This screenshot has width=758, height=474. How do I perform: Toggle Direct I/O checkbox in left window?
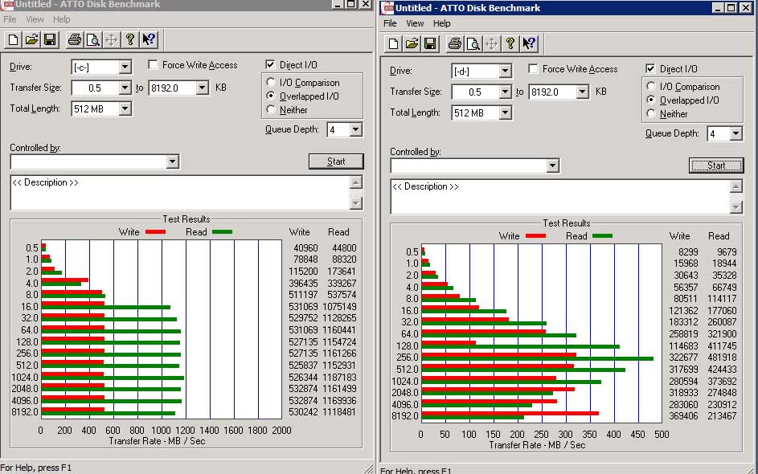pyautogui.click(x=270, y=65)
